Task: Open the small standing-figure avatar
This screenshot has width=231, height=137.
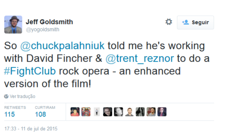Action: [x=97, y=112]
